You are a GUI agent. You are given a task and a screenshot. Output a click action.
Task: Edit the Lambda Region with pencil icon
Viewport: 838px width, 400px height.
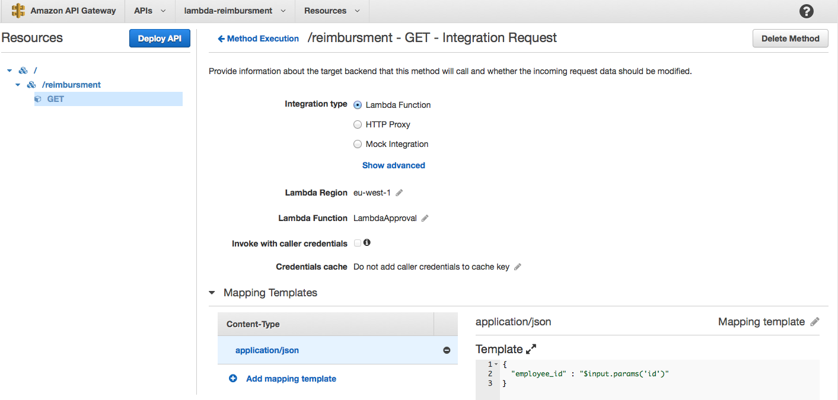398,192
